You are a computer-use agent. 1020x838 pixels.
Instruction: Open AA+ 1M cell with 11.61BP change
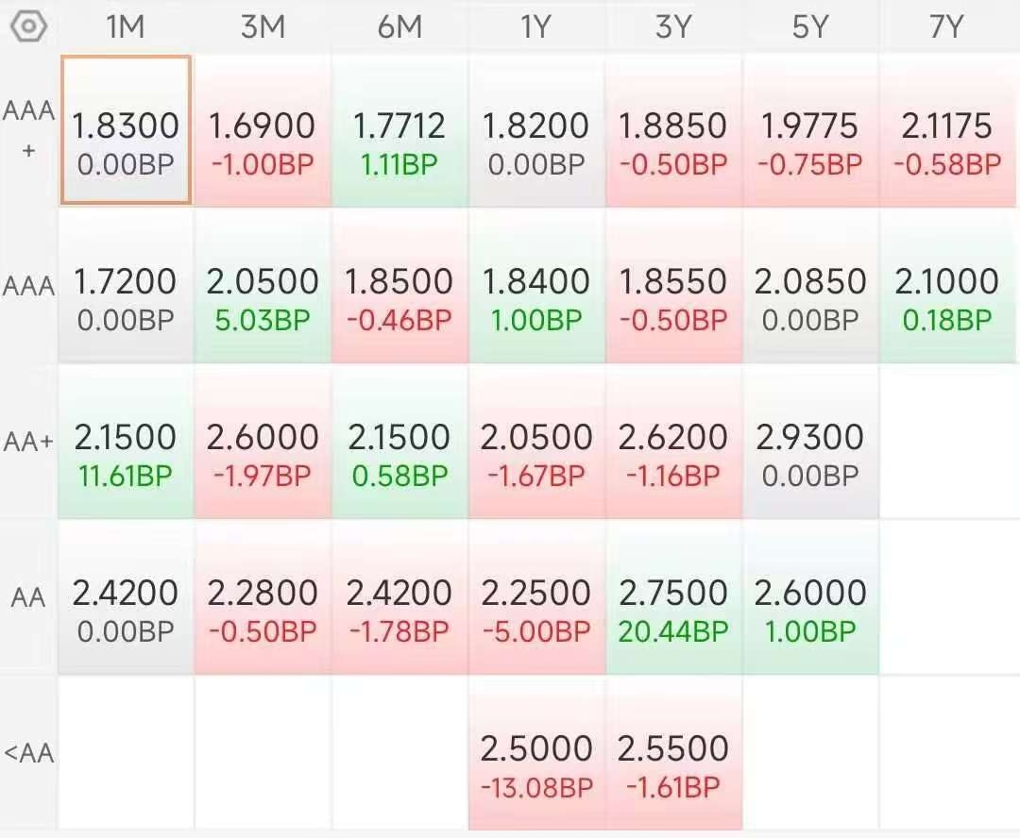click(x=126, y=442)
